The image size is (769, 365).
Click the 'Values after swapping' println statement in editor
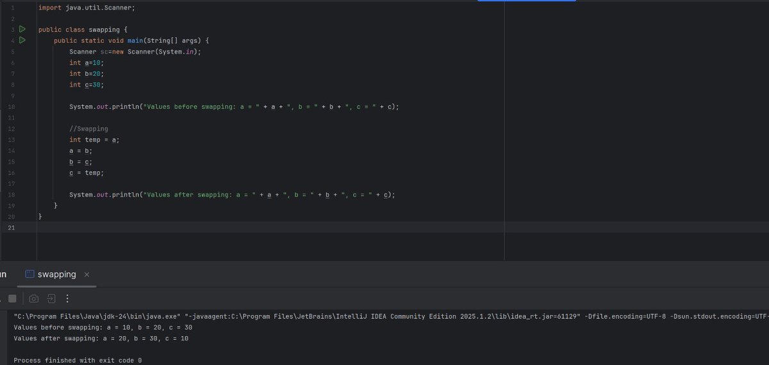(x=232, y=194)
